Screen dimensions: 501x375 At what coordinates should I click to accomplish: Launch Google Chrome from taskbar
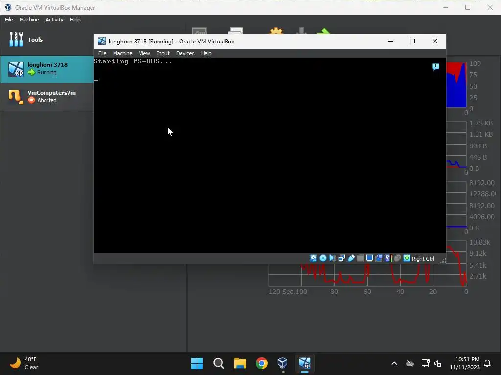(x=262, y=363)
